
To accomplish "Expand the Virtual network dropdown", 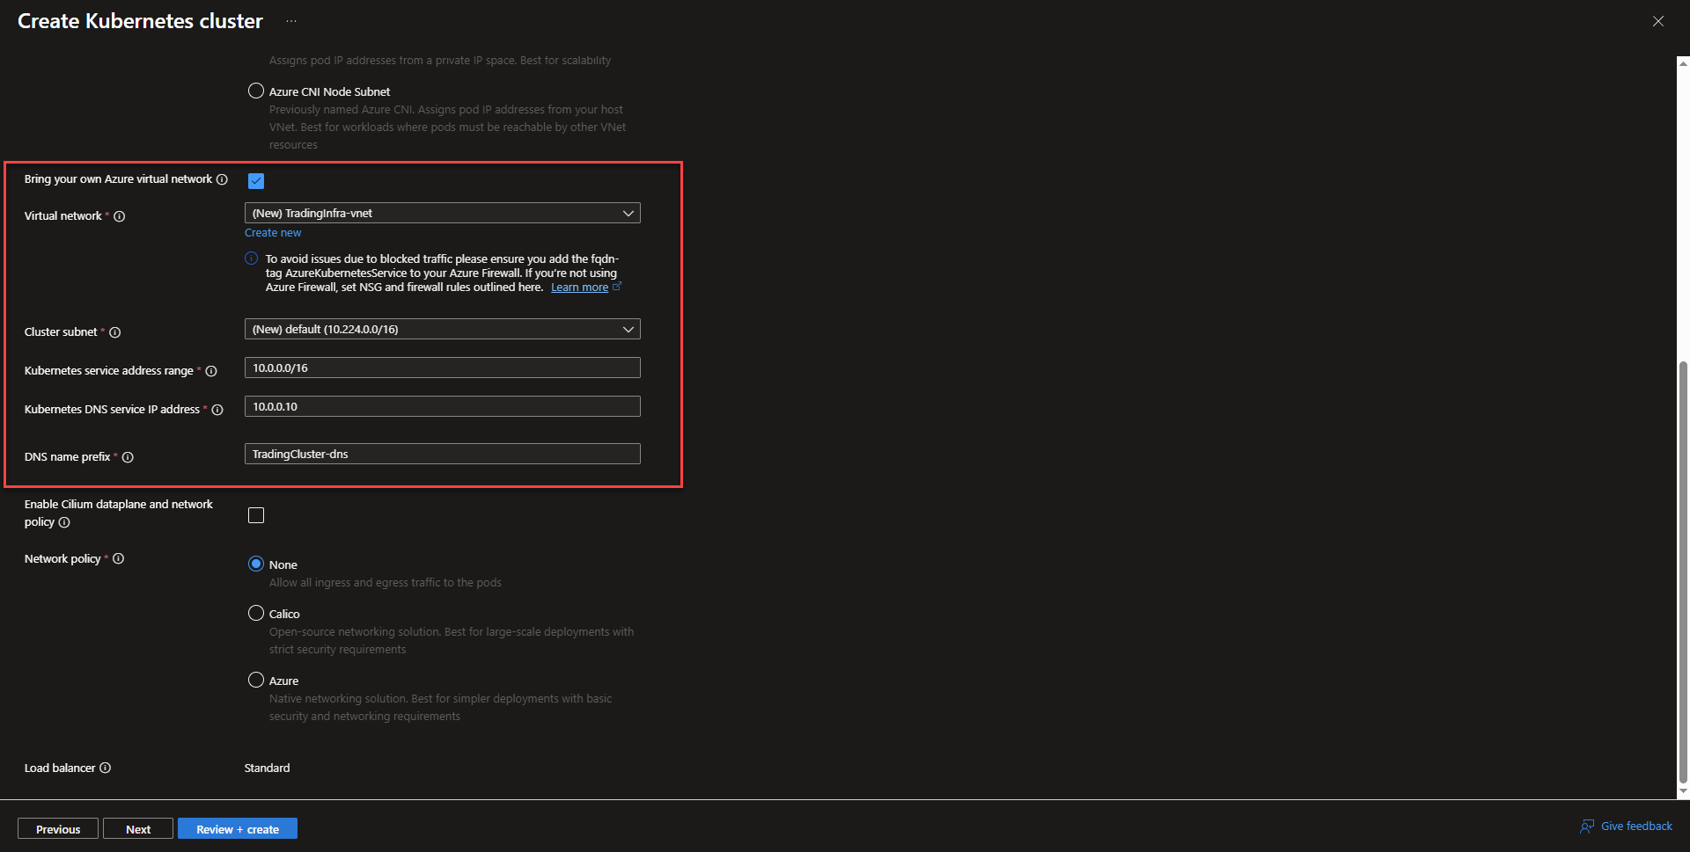I will pos(442,214).
